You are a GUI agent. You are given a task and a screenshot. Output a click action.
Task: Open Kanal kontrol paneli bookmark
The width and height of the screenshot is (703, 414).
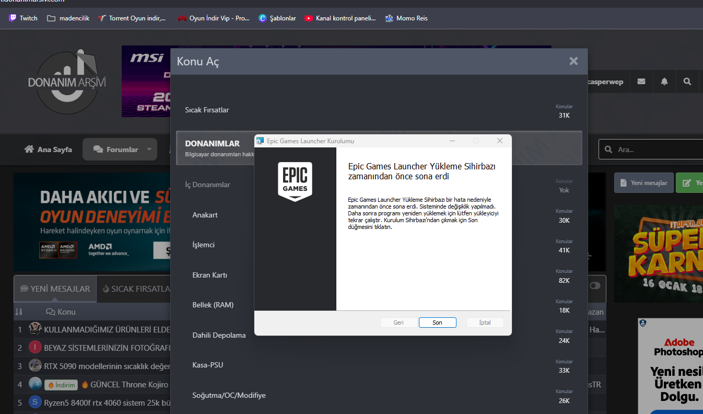(x=341, y=18)
